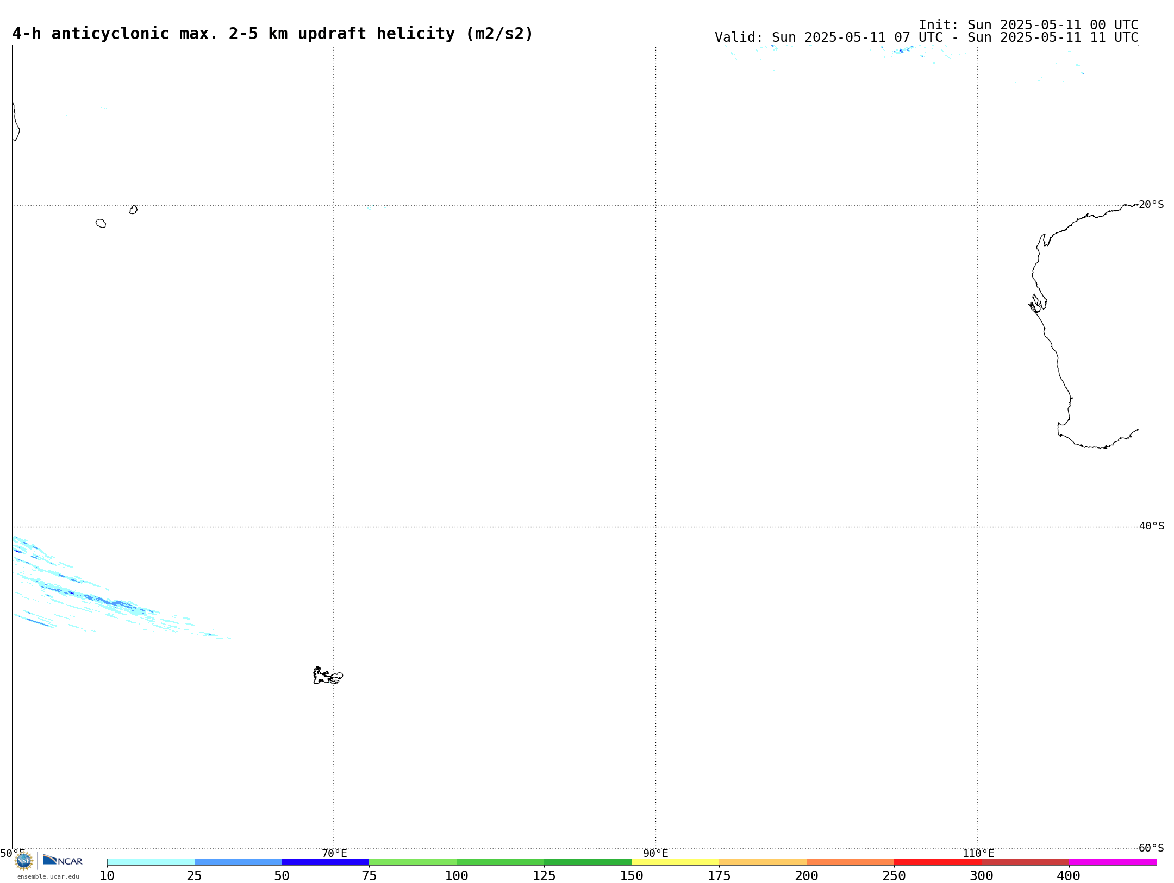Image resolution: width=1174 pixels, height=883 pixels.
Task: Pick the orange 200-250 colorbar segment
Action: pyautogui.click(x=851, y=862)
